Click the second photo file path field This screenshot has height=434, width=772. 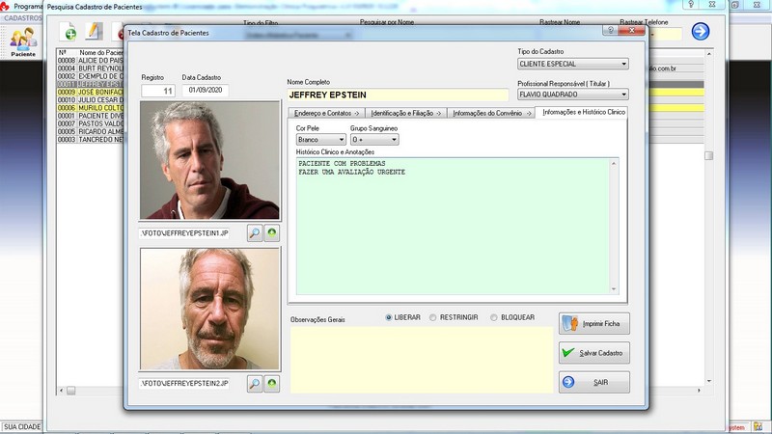click(x=184, y=383)
